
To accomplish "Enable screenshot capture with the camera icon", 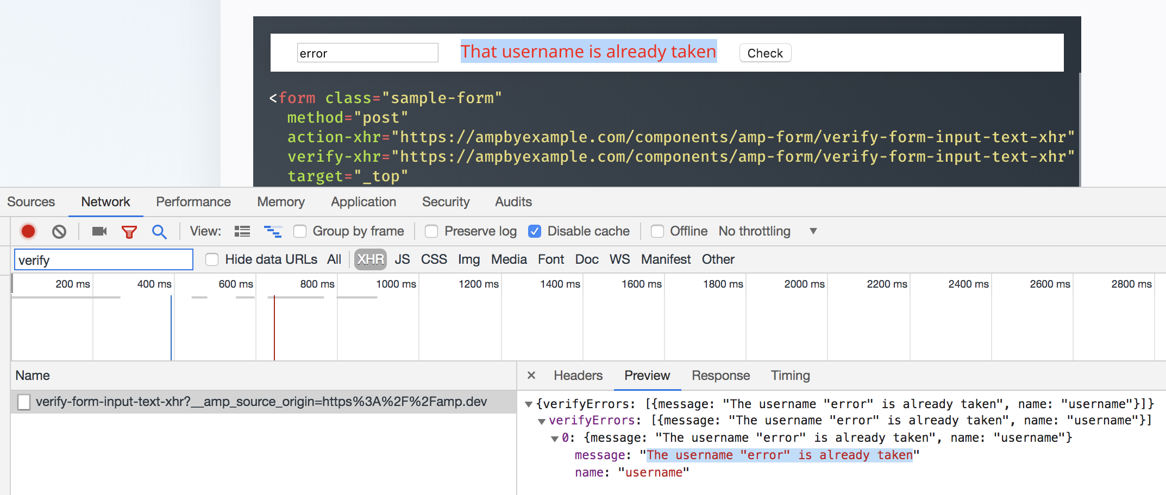I will (98, 231).
